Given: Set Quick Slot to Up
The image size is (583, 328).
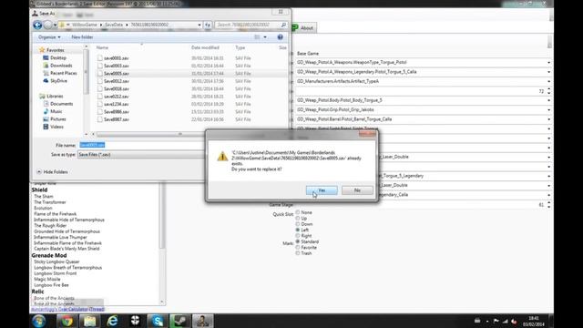Looking at the screenshot, I should tap(302, 219).
